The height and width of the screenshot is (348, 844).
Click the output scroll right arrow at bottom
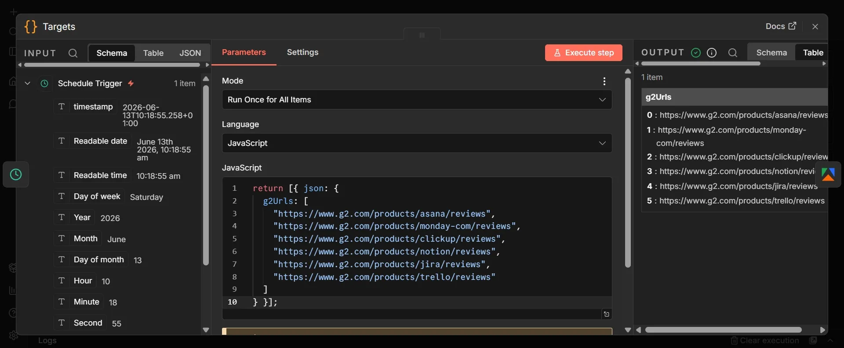pyautogui.click(x=822, y=330)
